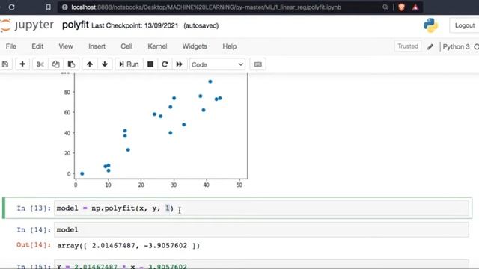Viewport: 479px width, 269px height.
Task: Insert a cell below with plus icon
Action: pyautogui.click(x=22, y=64)
